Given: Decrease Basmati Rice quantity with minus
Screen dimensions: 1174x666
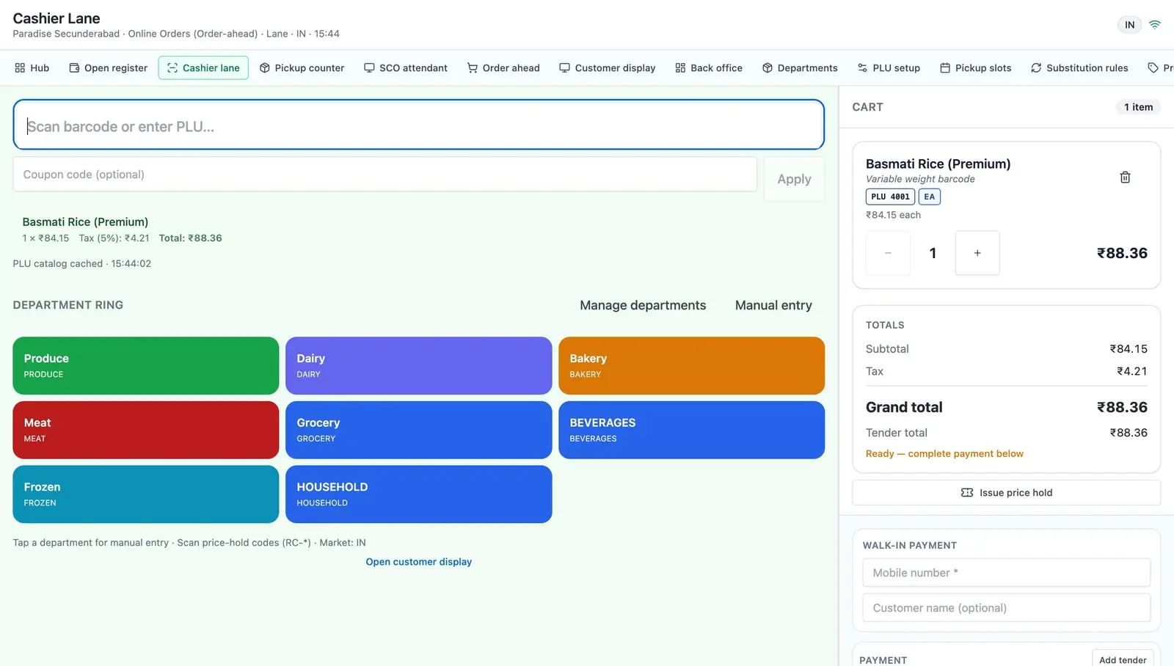Looking at the screenshot, I should coord(888,253).
